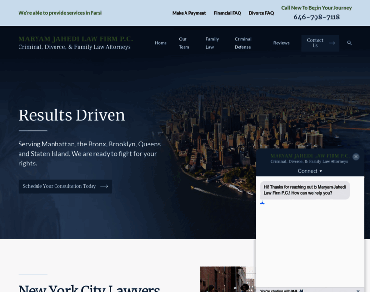Open the Reviews menu item
This screenshot has height=292, width=370.
pos(281,43)
